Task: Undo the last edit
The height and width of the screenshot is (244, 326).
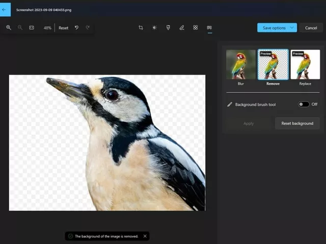Action: (76, 27)
